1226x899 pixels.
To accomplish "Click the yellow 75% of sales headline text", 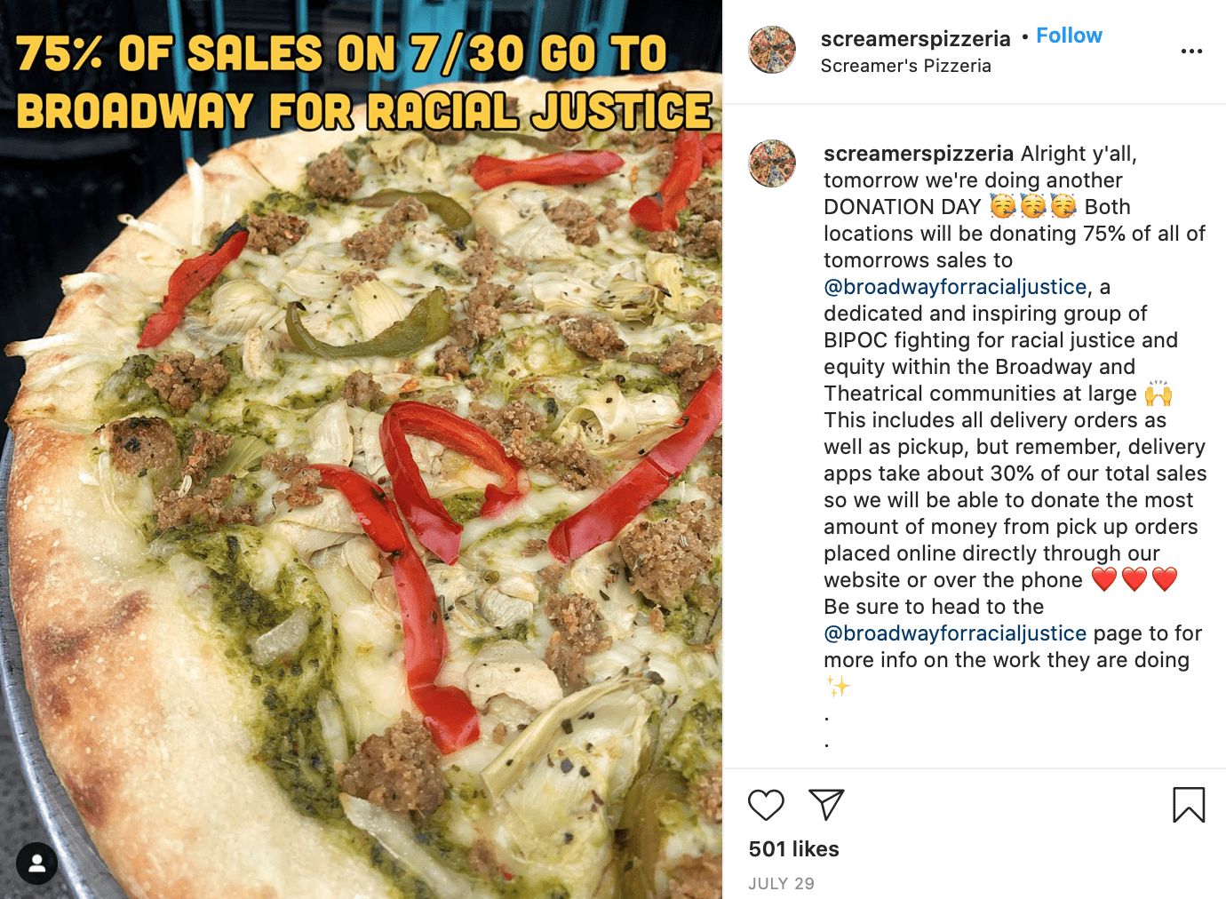I will [x=363, y=83].
